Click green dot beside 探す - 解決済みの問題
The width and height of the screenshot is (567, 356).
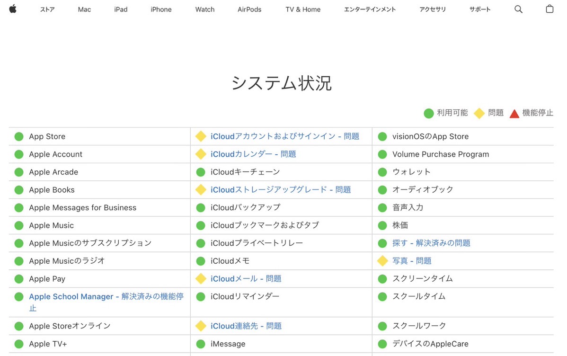coord(382,243)
